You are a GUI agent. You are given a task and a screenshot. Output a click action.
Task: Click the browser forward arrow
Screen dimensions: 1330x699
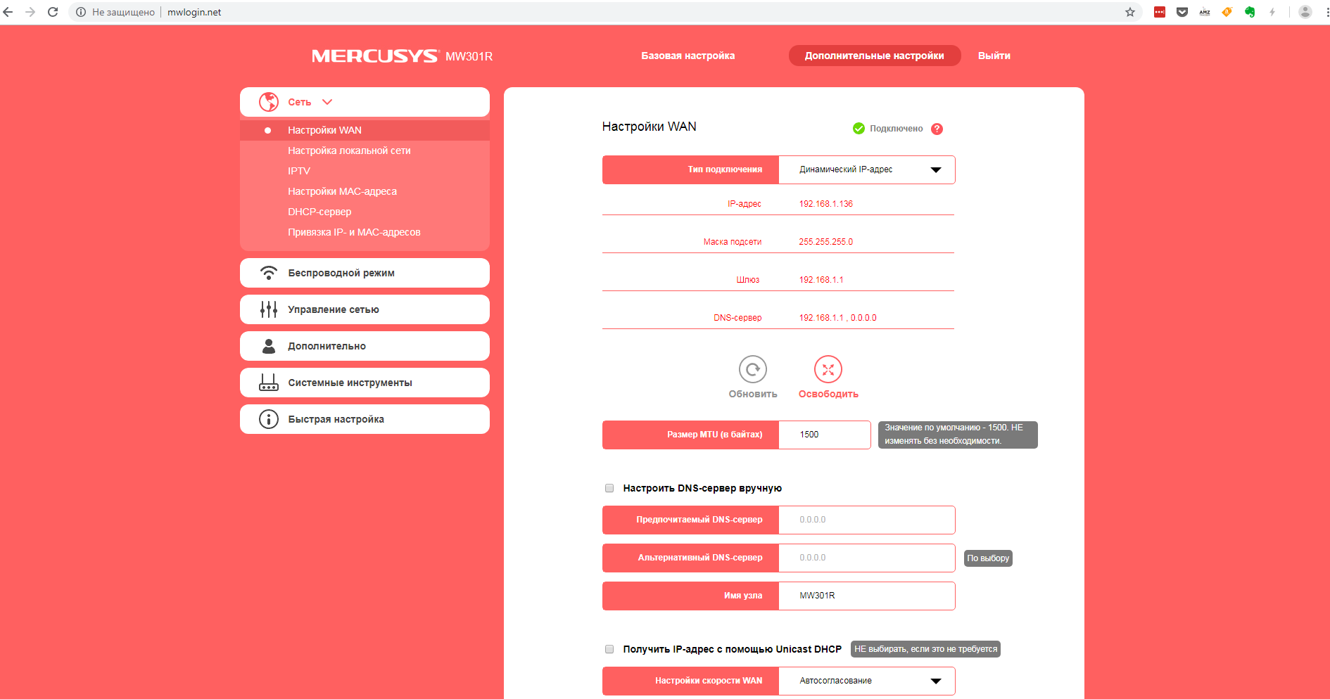pos(30,12)
